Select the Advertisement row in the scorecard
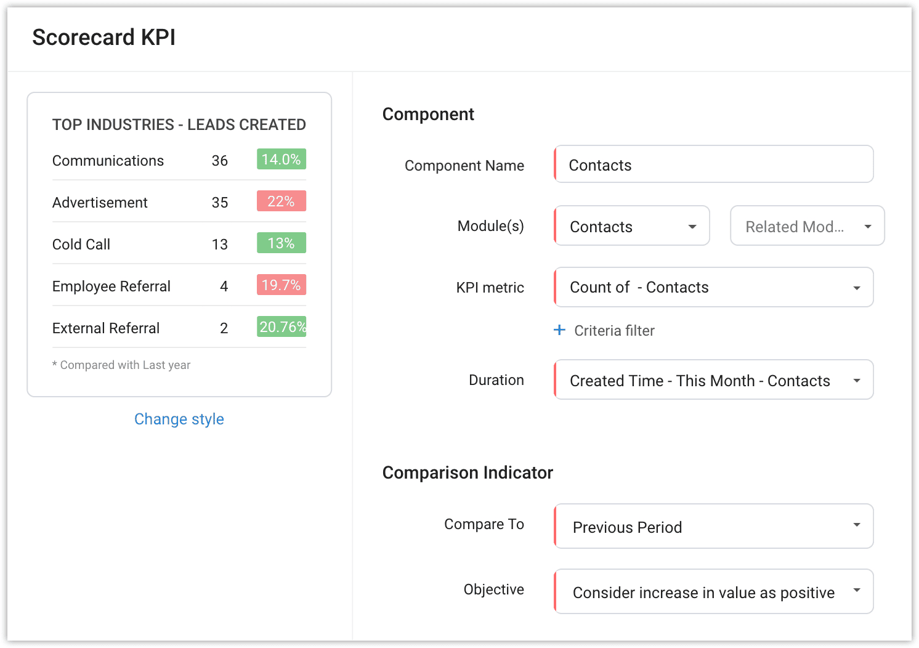919x648 pixels. coord(179,202)
